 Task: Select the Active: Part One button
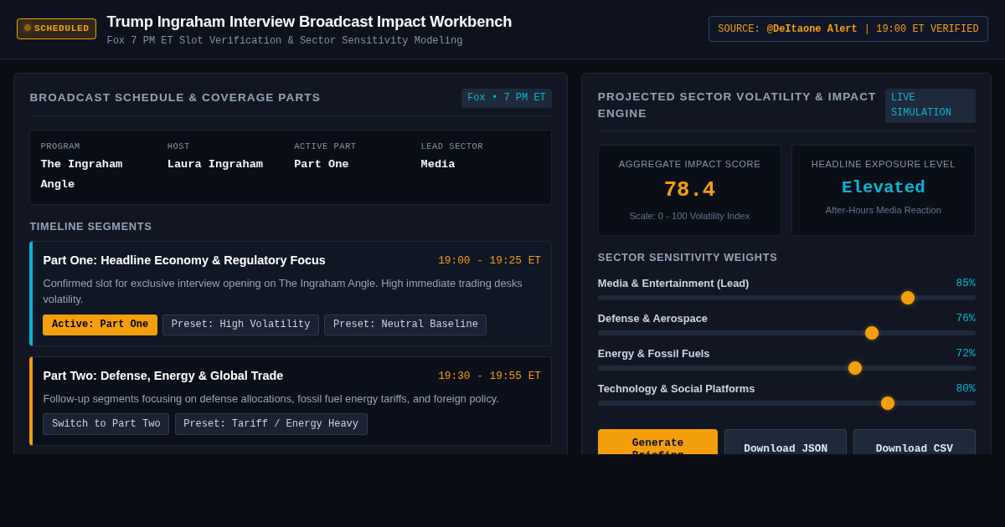[x=100, y=325]
